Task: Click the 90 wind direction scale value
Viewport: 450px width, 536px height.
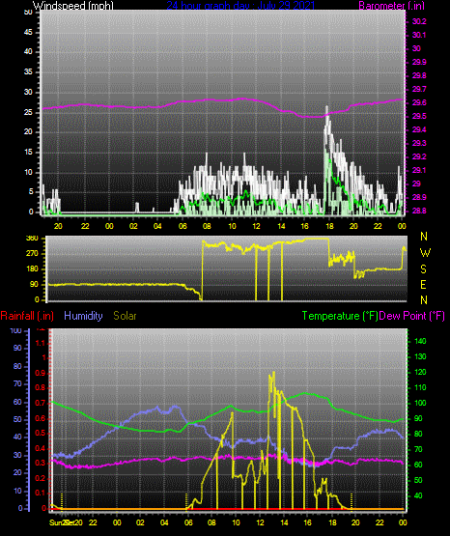Action: (x=34, y=284)
